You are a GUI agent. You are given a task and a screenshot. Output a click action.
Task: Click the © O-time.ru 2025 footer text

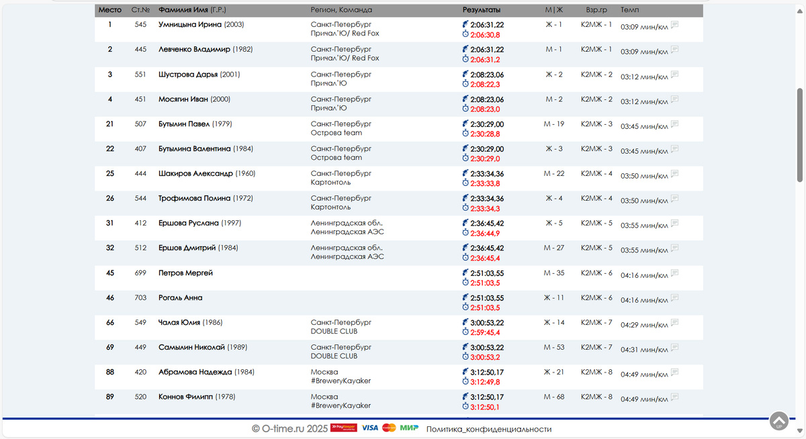click(289, 428)
